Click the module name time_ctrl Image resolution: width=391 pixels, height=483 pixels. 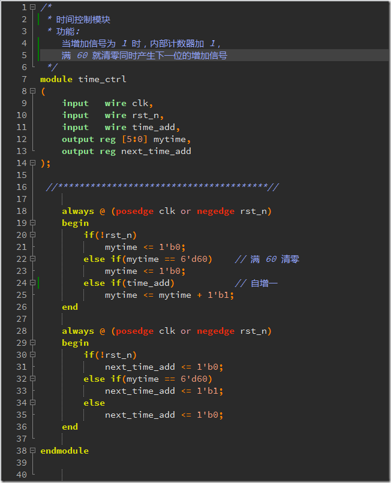(x=102, y=80)
